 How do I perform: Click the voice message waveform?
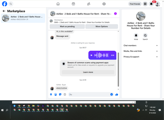click(101, 55)
